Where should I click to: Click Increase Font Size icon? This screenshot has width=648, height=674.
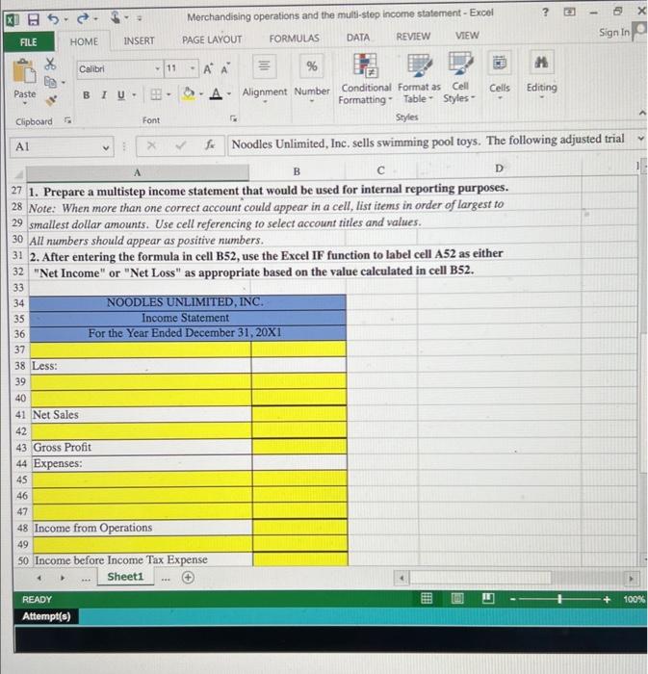pyautogui.click(x=208, y=68)
